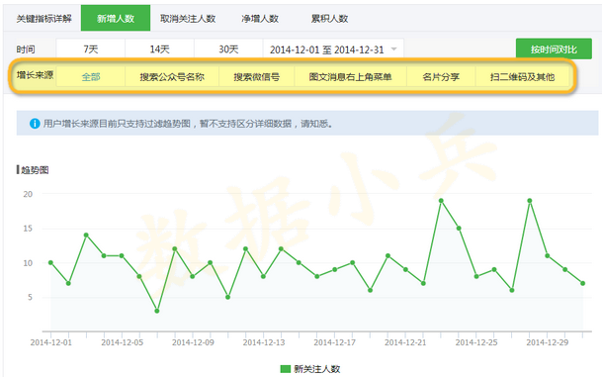The image size is (602, 377).
Task: Select the last data point on 2014-12-31
Action: coord(583,283)
